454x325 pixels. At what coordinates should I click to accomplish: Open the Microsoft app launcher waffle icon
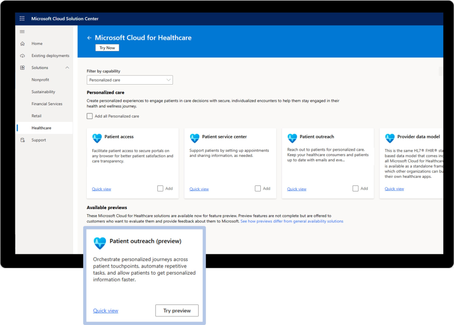22,18
